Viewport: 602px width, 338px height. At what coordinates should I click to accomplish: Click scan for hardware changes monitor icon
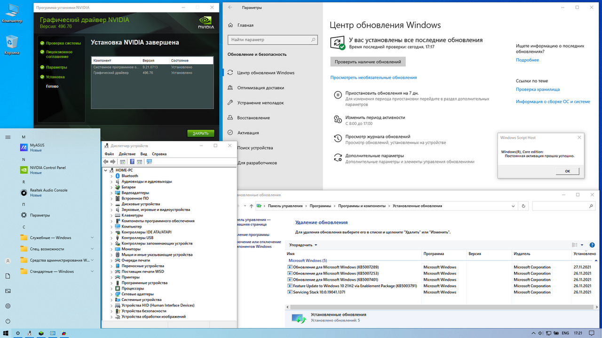coord(149,161)
